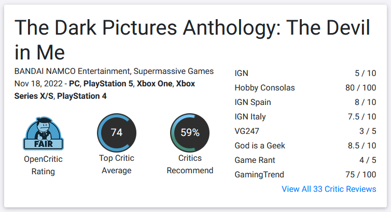Open View All 33 Critic Reviews link
Viewport: 391px width, 212px height.
tap(329, 189)
